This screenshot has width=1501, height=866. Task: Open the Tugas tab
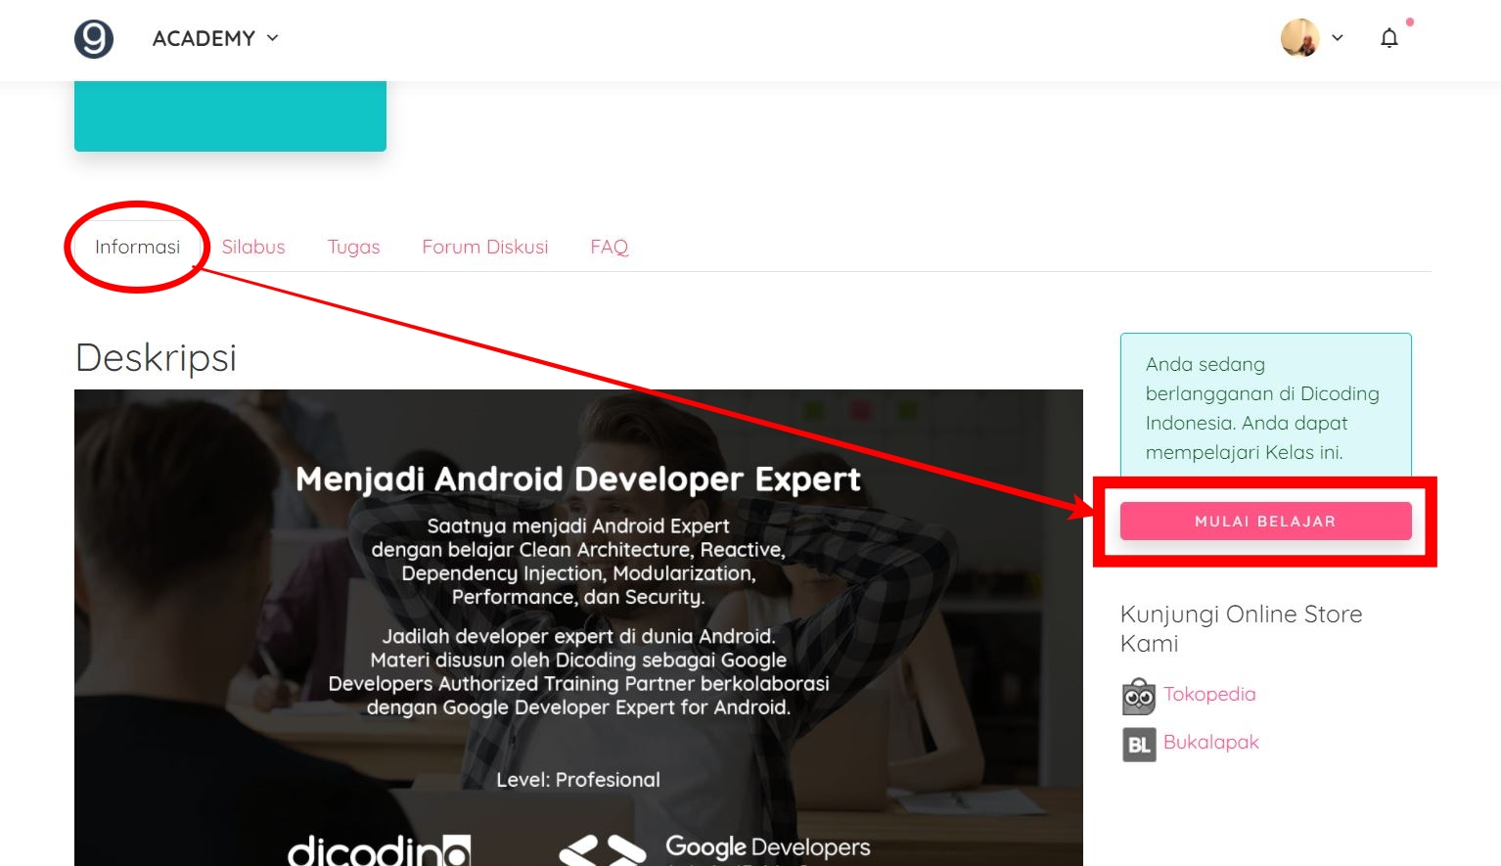[353, 247]
